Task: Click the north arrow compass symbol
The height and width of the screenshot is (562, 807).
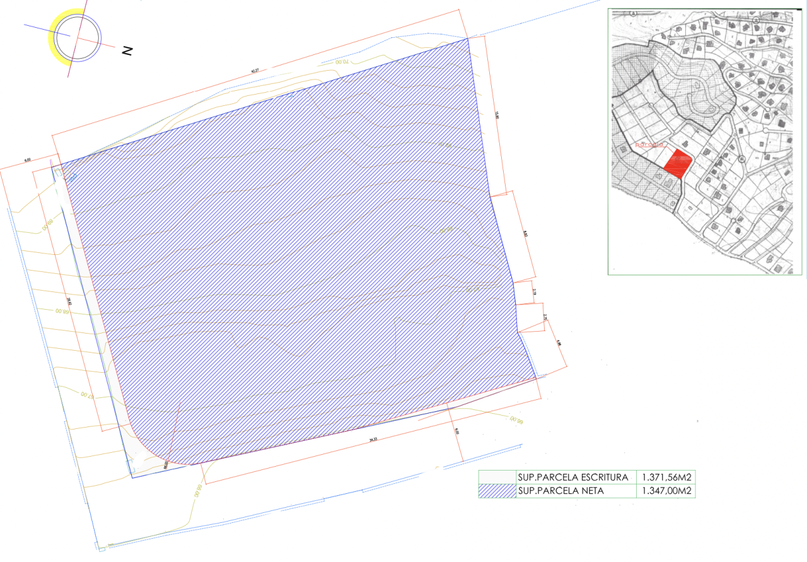Action: 77,37
